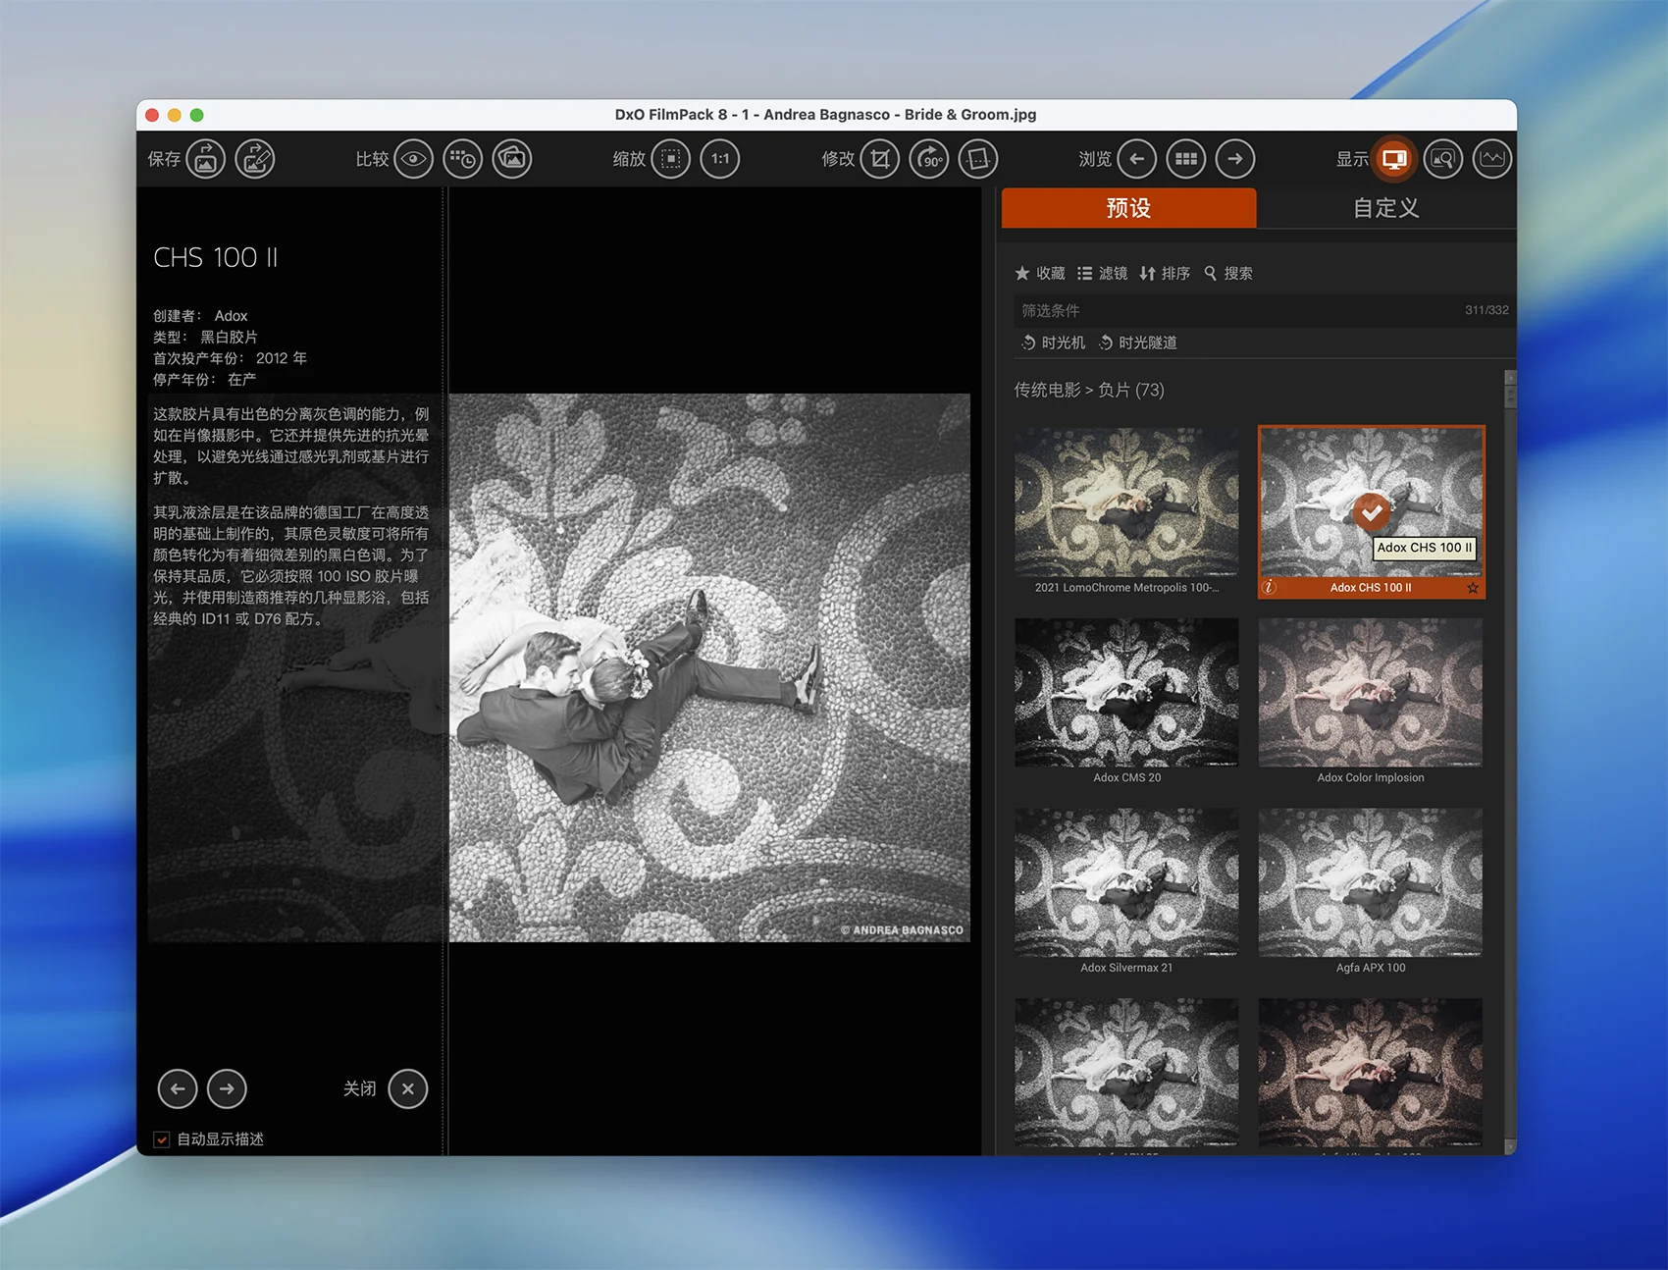Toggle the 自动显示描述 checkbox

tap(162, 1139)
